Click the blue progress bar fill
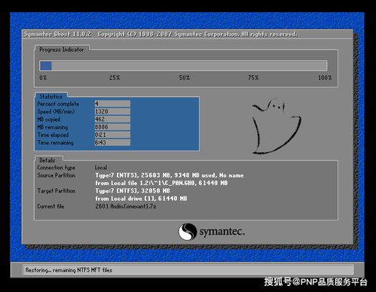The width and height of the screenshot is (376, 292). [x=46, y=65]
